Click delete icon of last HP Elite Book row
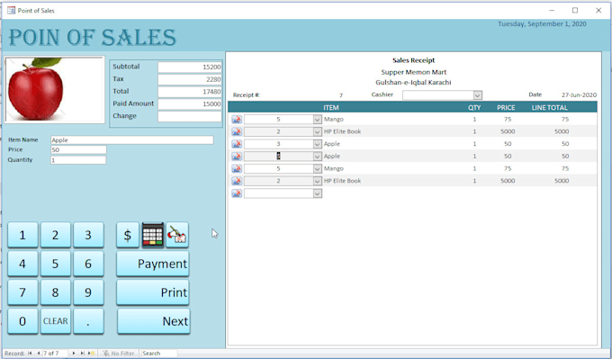Image resolution: width=612 pixels, height=359 pixels. [237, 181]
